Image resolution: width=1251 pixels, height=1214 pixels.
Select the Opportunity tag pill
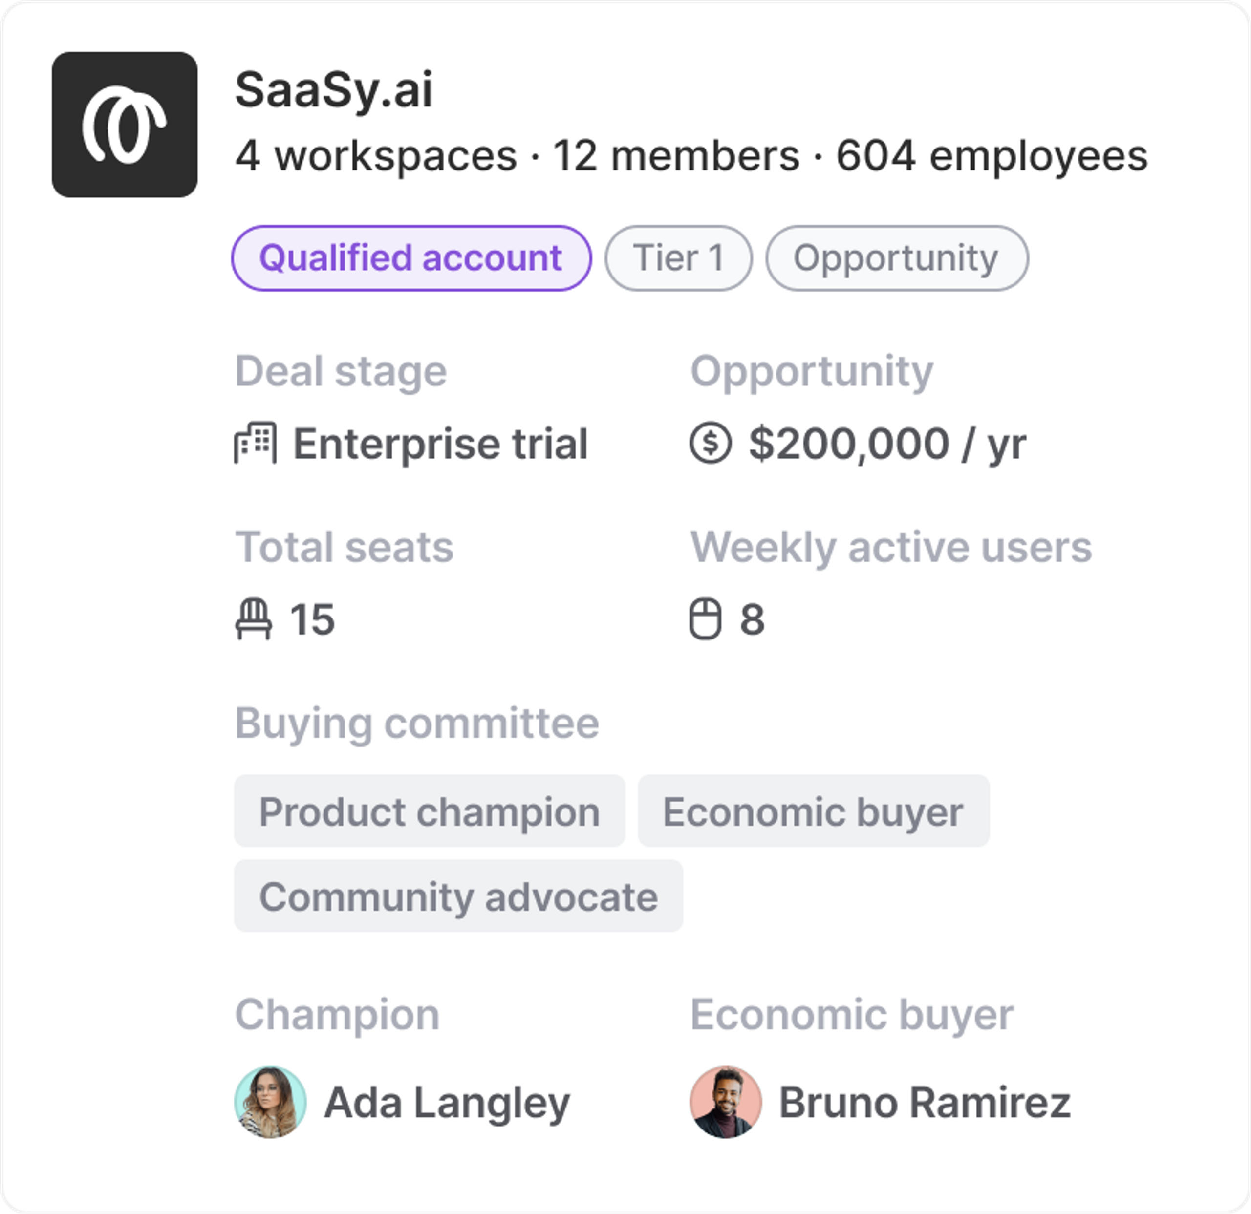pos(897,258)
